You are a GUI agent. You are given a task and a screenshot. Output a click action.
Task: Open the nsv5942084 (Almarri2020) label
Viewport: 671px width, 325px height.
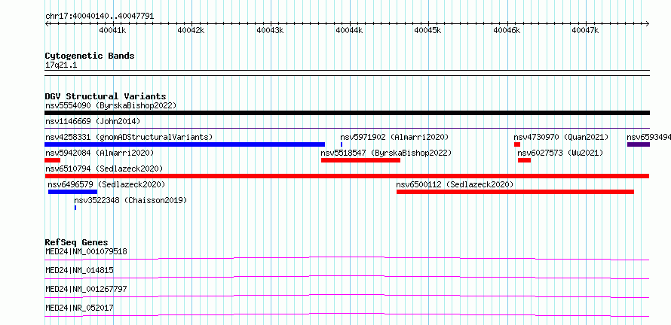pos(100,153)
